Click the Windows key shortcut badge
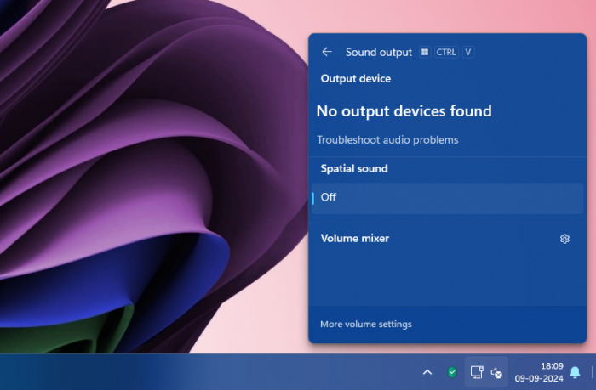596x390 pixels. click(x=425, y=52)
